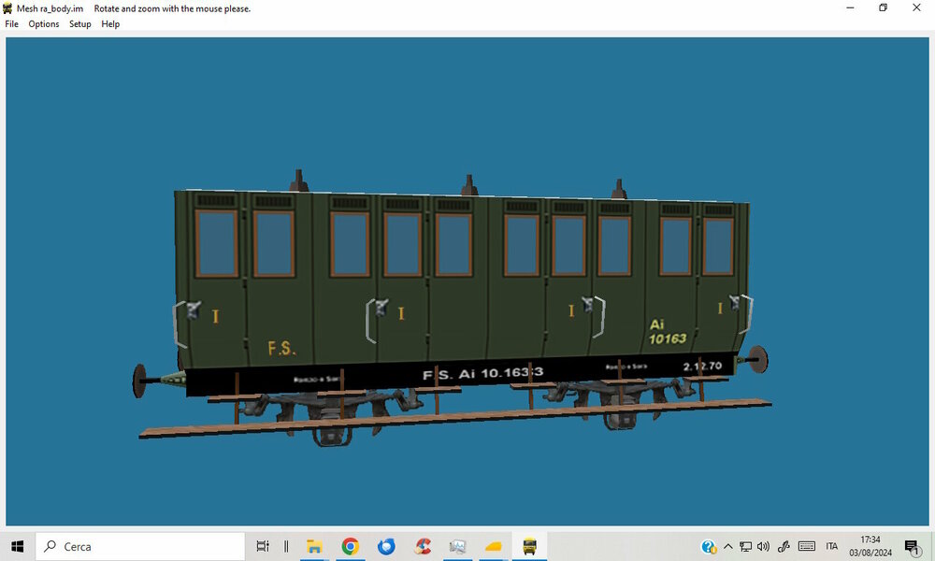Minimize the mesh viewer window
This screenshot has height=561, width=935.
point(850,7)
